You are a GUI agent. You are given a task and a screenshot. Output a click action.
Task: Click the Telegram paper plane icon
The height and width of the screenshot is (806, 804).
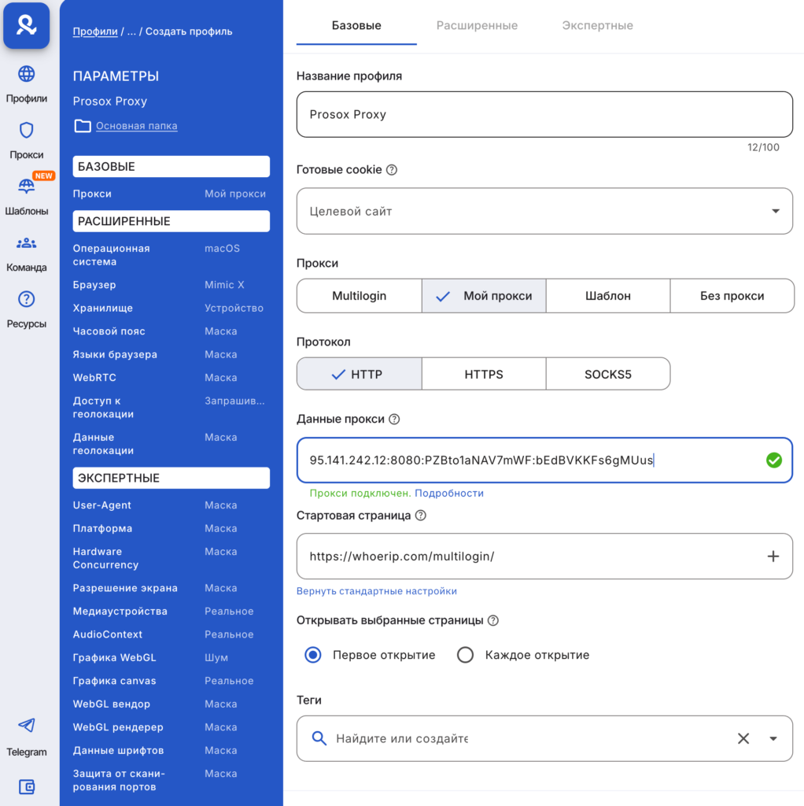click(x=27, y=726)
